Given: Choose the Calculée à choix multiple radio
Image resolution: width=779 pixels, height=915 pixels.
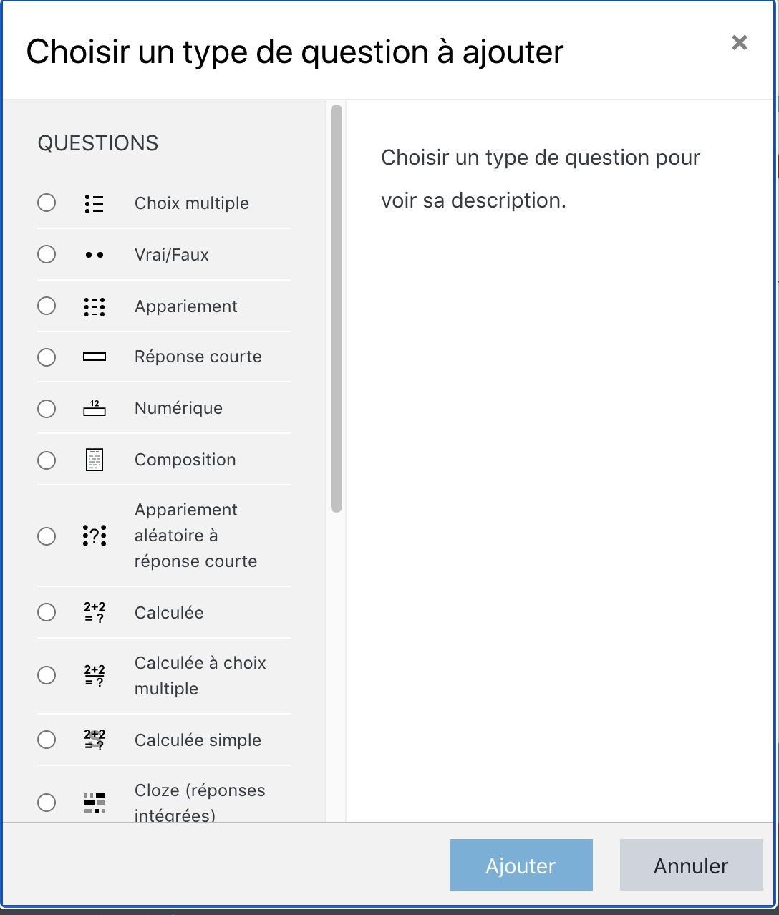Looking at the screenshot, I should (x=47, y=675).
